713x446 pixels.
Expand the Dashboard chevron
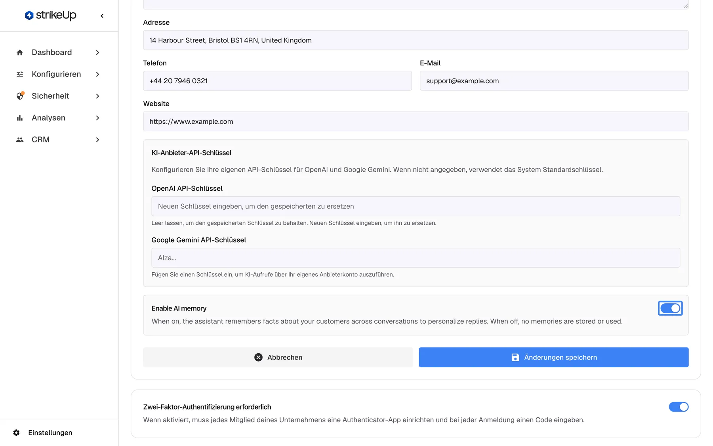tap(97, 52)
